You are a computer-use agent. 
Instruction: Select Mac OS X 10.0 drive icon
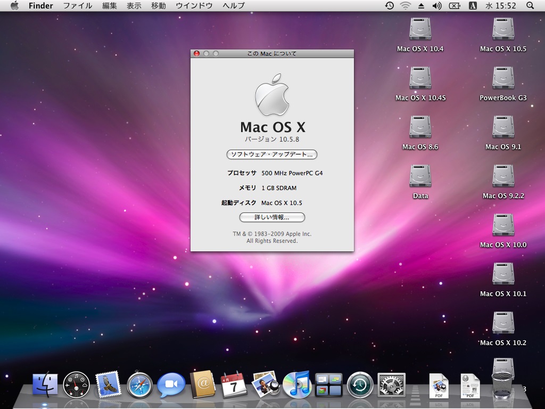503,225
